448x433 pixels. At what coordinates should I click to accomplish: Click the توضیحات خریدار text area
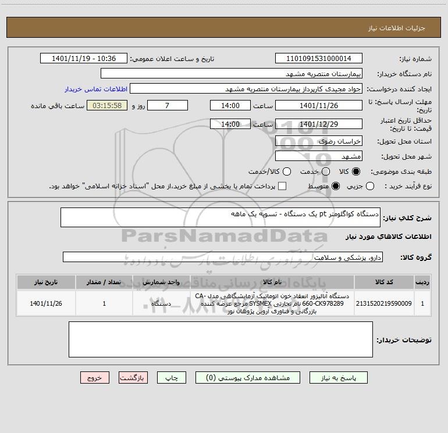pyautogui.click(x=221, y=339)
